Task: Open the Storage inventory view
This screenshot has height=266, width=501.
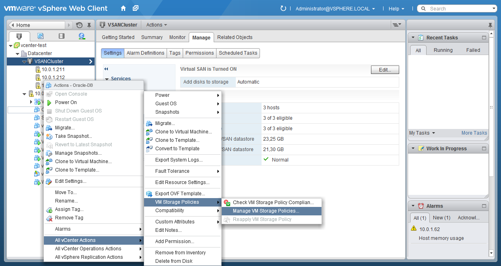Action: (x=61, y=36)
